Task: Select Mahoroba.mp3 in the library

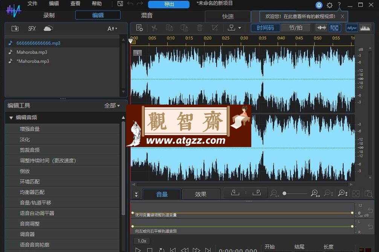Action: (63, 52)
